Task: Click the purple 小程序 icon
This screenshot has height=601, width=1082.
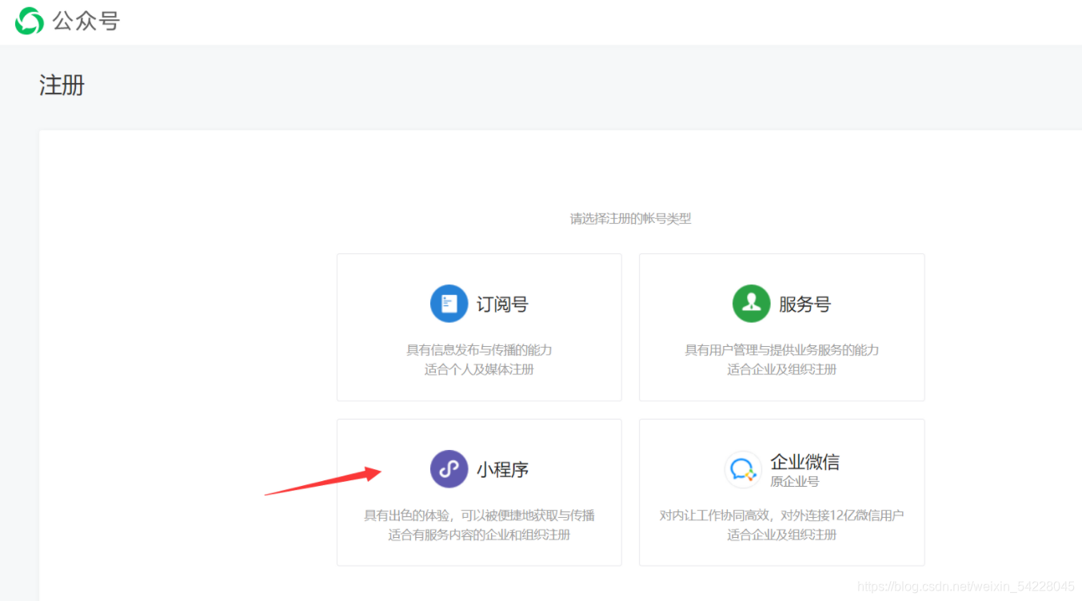Action: 449,469
